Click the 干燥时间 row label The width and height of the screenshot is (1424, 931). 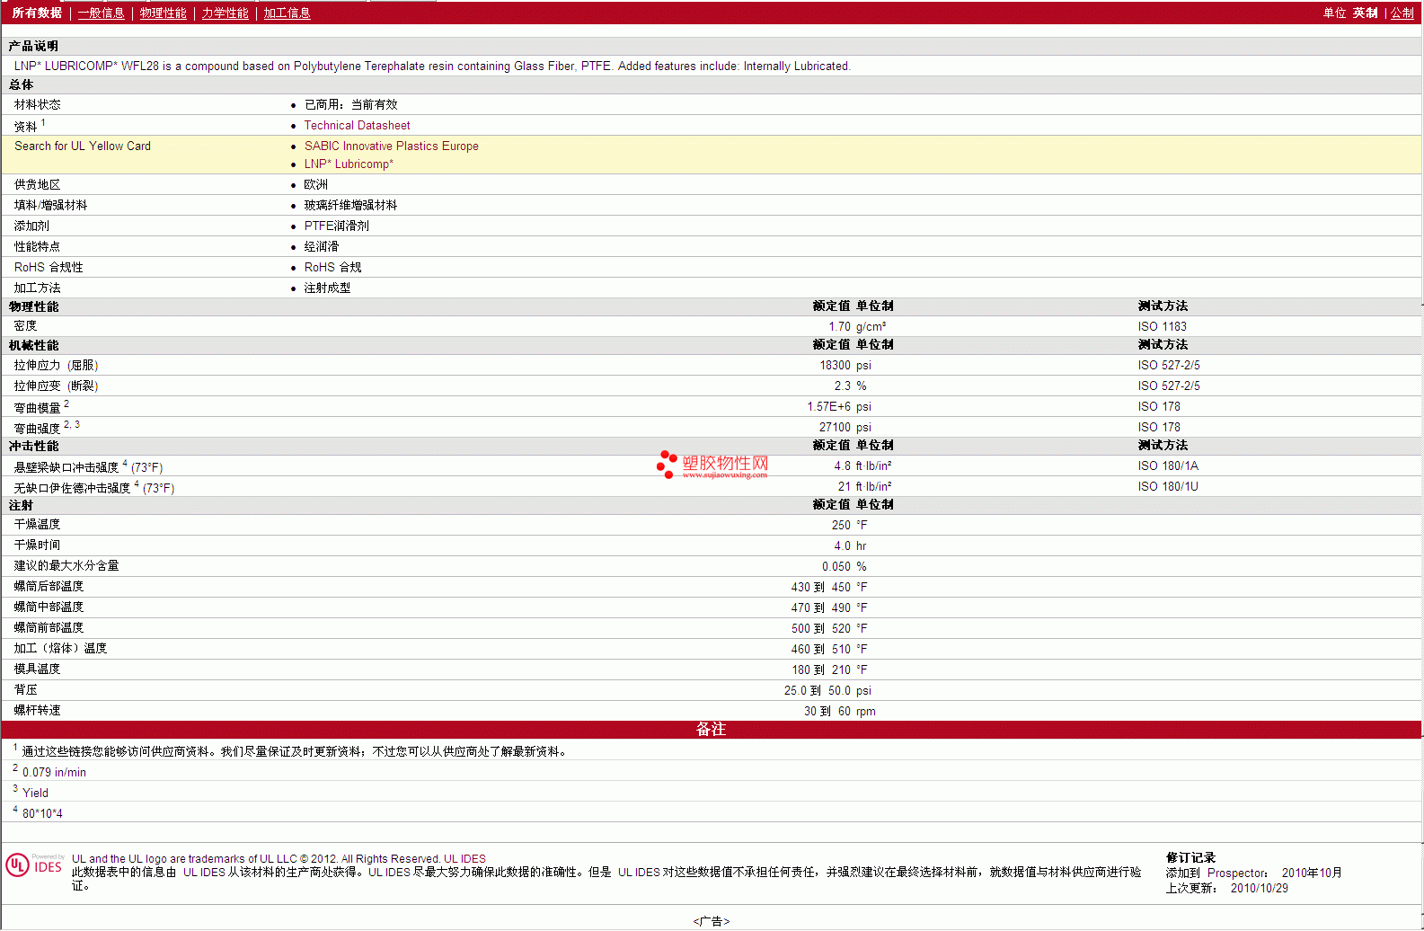pyautogui.click(x=37, y=545)
